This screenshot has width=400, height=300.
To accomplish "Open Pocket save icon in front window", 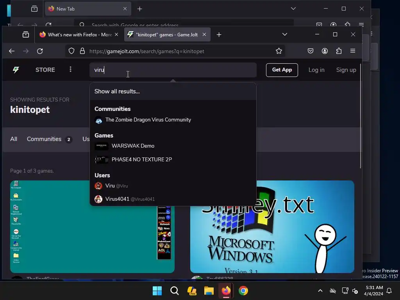I will click(311, 51).
